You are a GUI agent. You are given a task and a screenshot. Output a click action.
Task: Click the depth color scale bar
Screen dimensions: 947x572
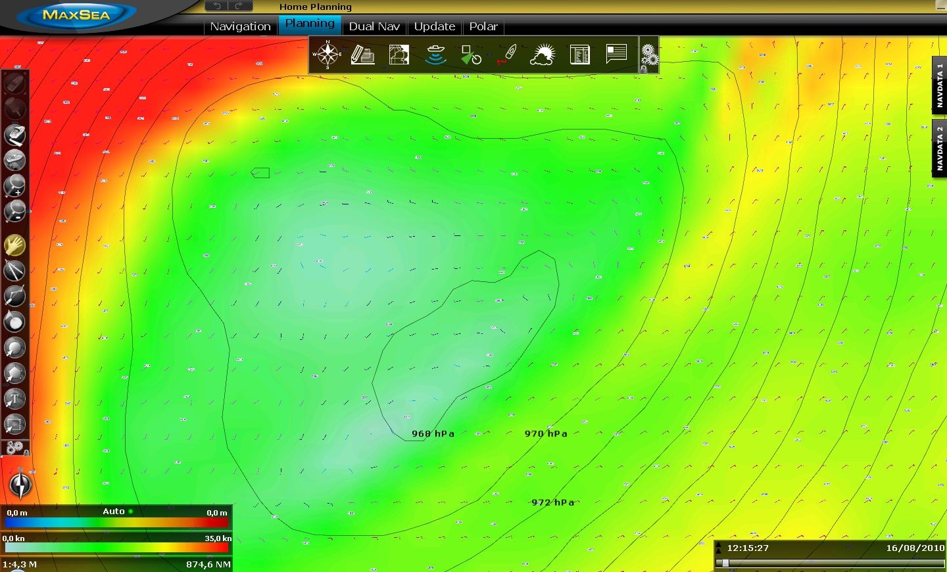pos(116,523)
